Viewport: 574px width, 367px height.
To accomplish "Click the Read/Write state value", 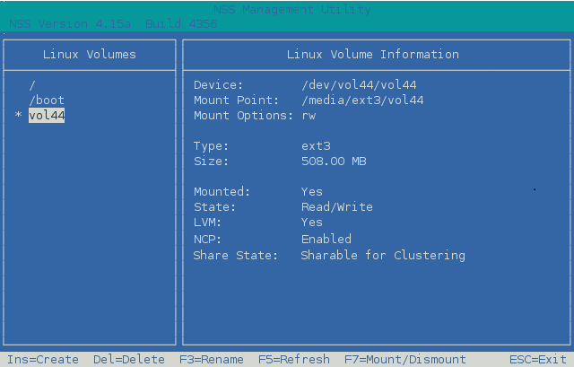I will tap(337, 207).
